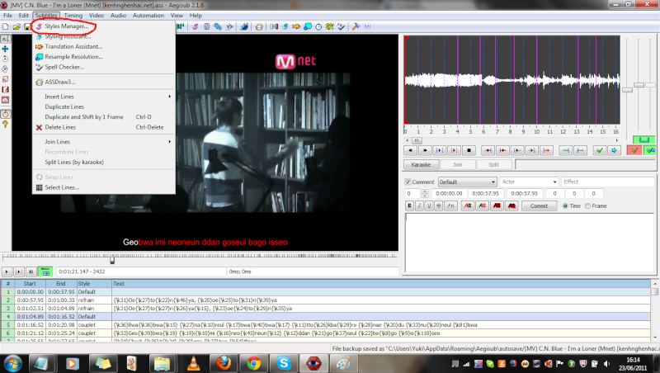Expand Insert Lines submenu

(x=104, y=97)
